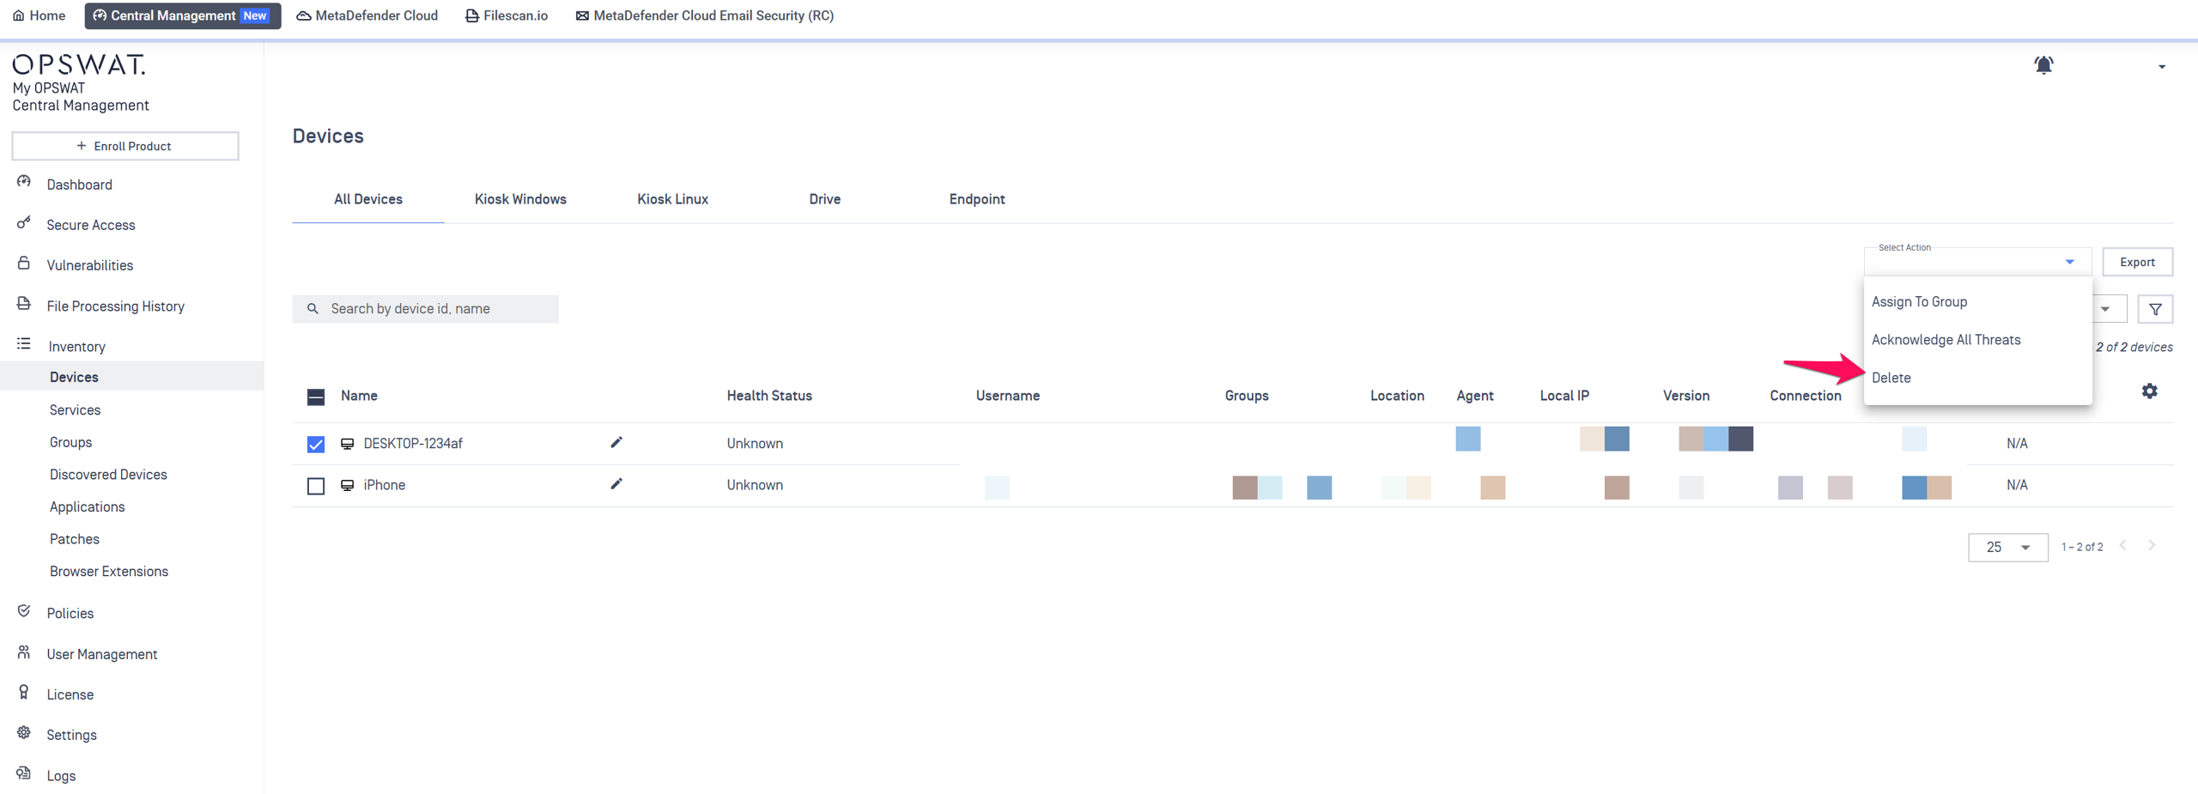The height and width of the screenshot is (794, 2198).
Task: Click the filter funnel icon
Action: point(2155,309)
